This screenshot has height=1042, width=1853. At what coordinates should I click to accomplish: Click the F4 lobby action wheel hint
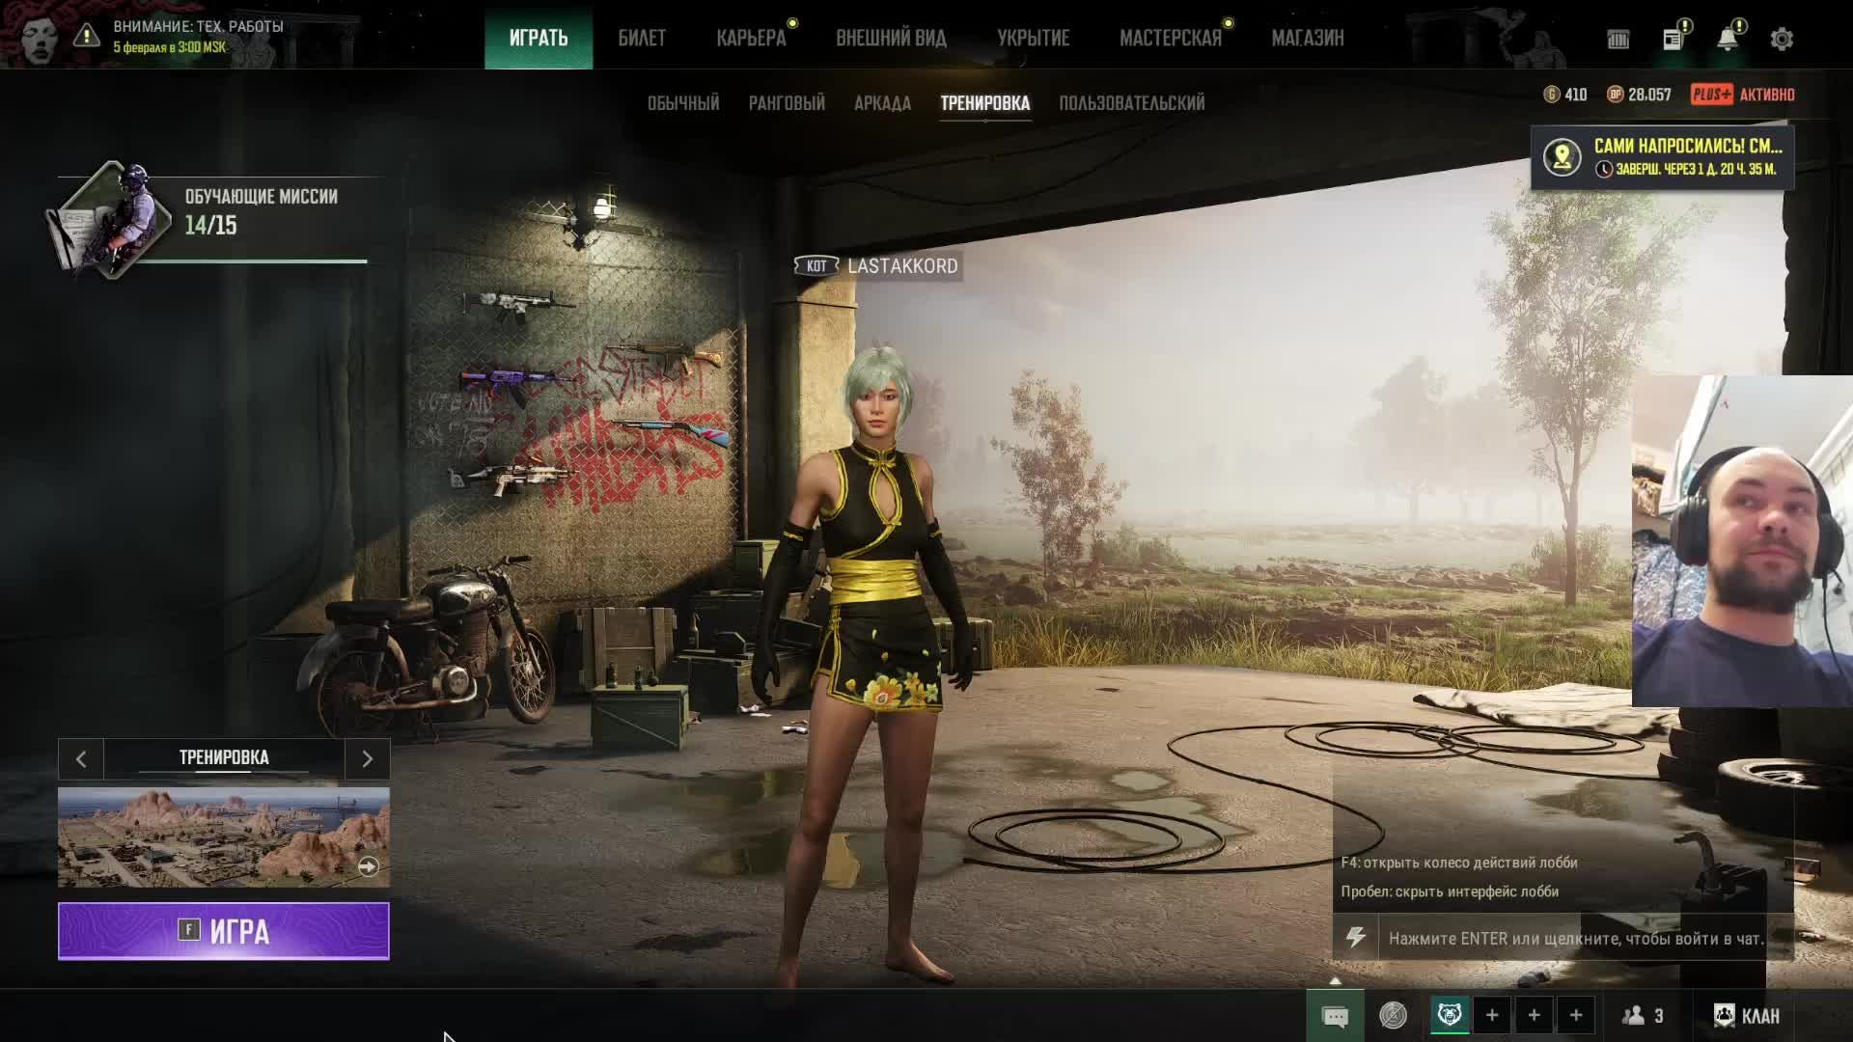[x=1459, y=863]
